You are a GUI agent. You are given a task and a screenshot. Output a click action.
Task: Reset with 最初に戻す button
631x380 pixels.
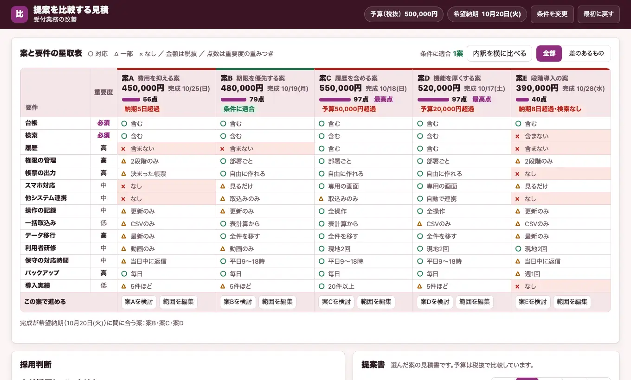(599, 14)
